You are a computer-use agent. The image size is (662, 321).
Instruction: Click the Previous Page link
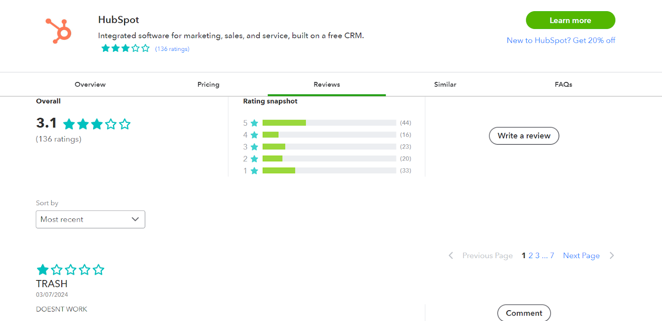click(x=487, y=256)
